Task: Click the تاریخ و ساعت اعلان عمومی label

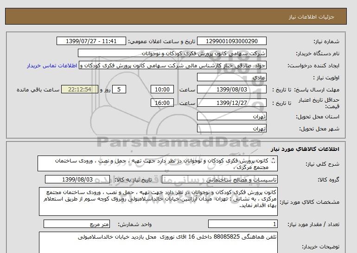Action: pos(162,41)
